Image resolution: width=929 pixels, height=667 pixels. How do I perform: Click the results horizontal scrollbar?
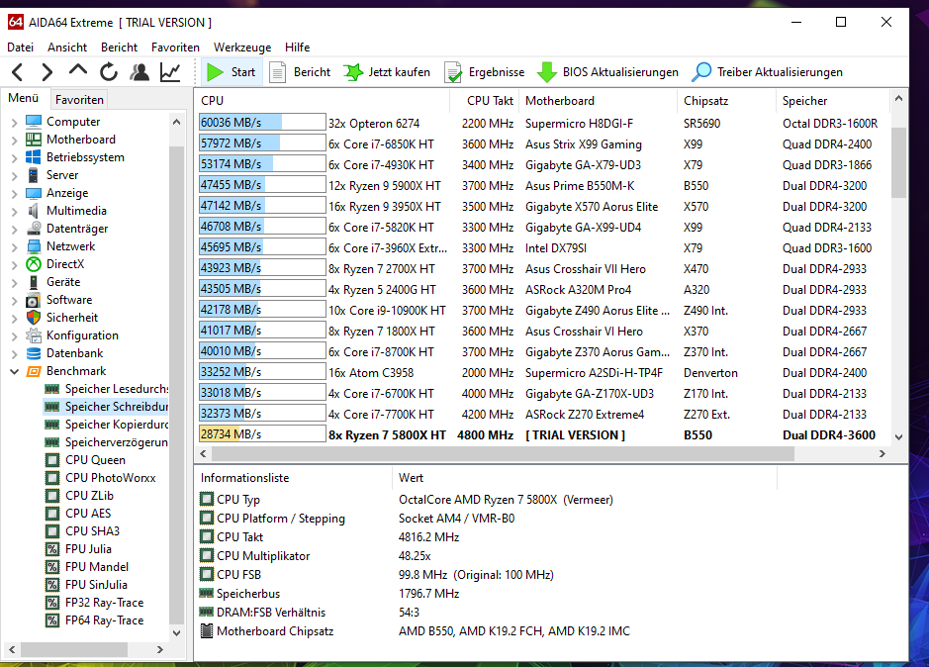pyautogui.click(x=503, y=453)
